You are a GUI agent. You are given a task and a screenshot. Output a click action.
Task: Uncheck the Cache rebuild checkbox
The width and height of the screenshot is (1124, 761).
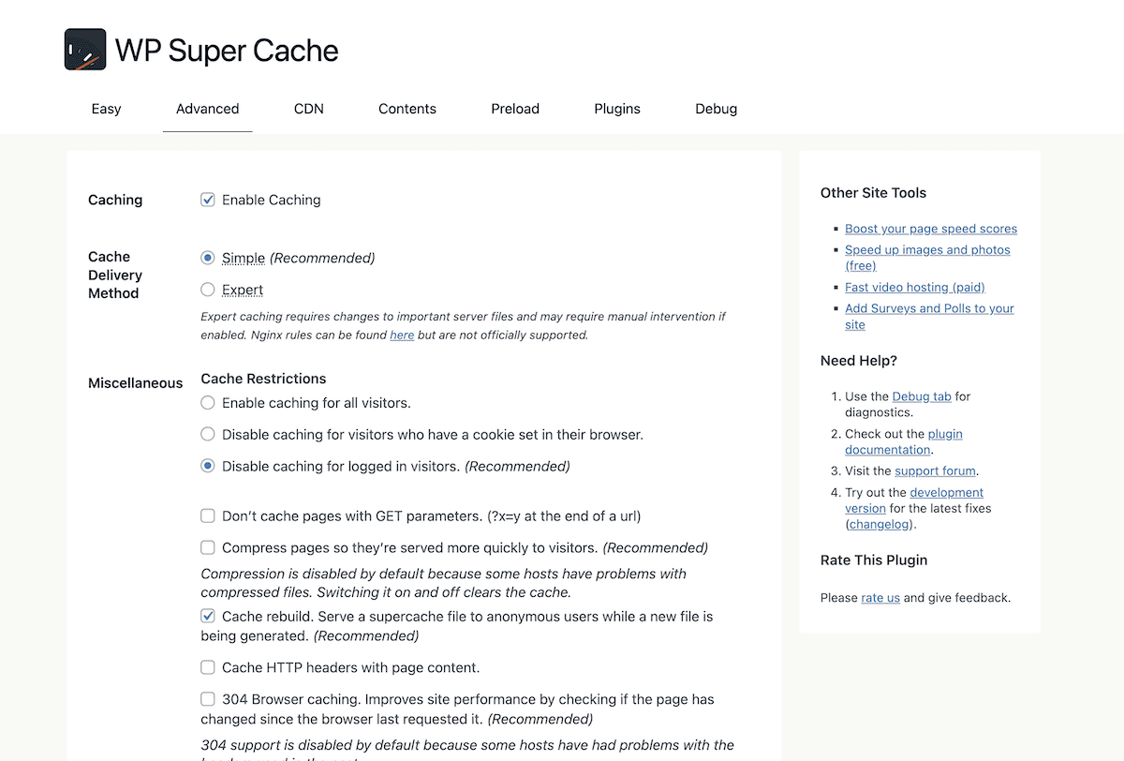point(208,617)
